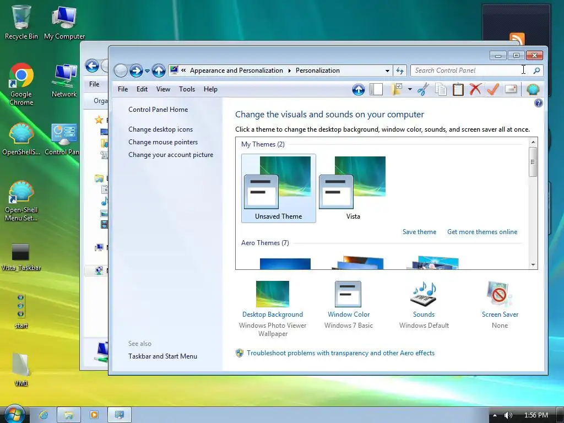Go forward with the navigation arrow
Viewport: 564px width, 423px height.
point(137,71)
